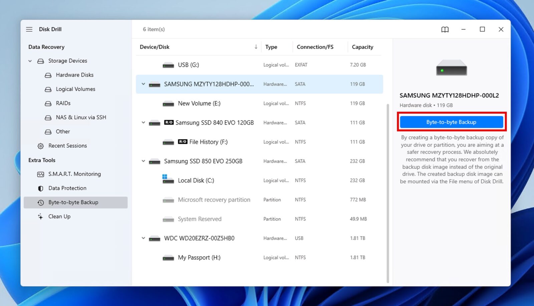Click the Logical Volumes disk icon
Image resolution: width=534 pixels, height=306 pixels.
tap(48, 89)
